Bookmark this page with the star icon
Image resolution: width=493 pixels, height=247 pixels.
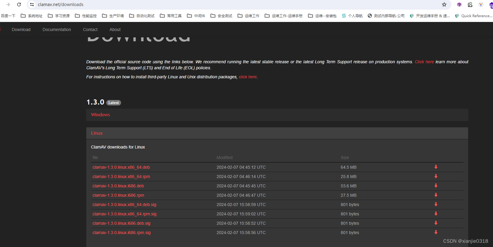point(444,5)
